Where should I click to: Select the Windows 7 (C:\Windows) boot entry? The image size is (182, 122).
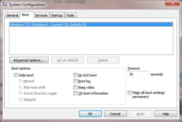point(91,25)
